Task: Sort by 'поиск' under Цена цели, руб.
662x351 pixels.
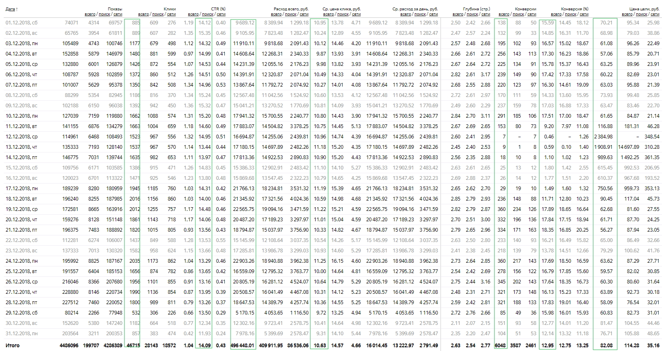Action: pyautogui.click(x=642, y=14)
